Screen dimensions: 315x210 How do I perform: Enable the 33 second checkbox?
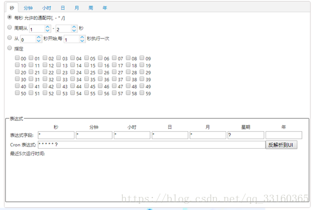[x=59, y=79]
